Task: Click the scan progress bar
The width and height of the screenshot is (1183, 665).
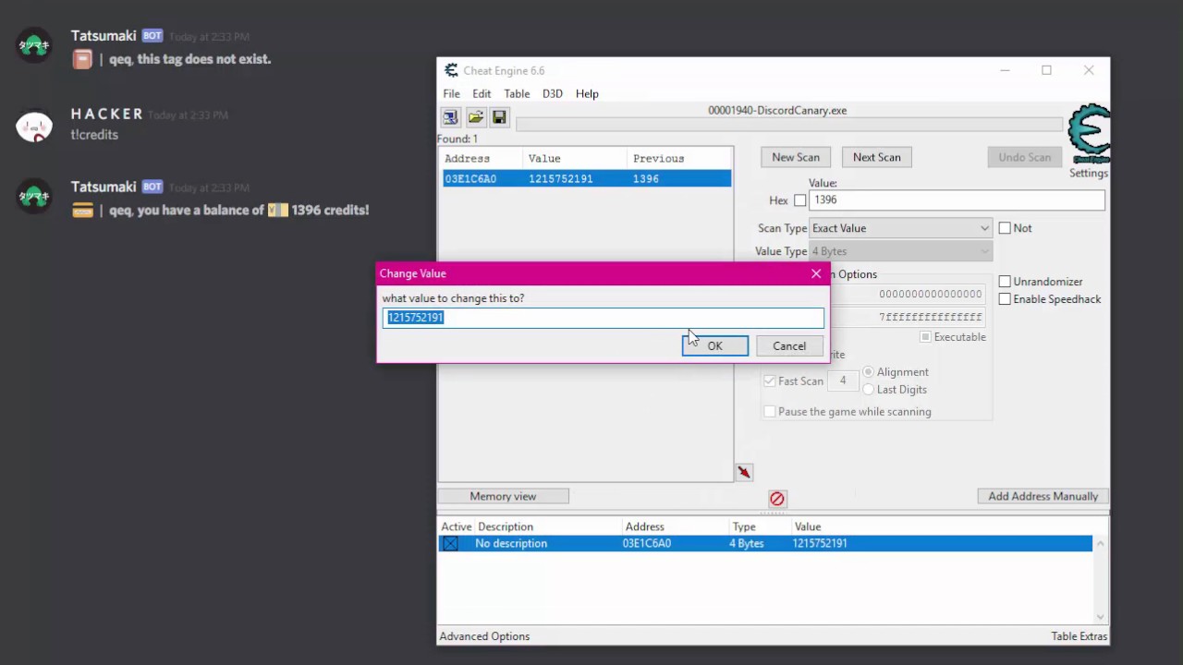Action: (x=788, y=125)
